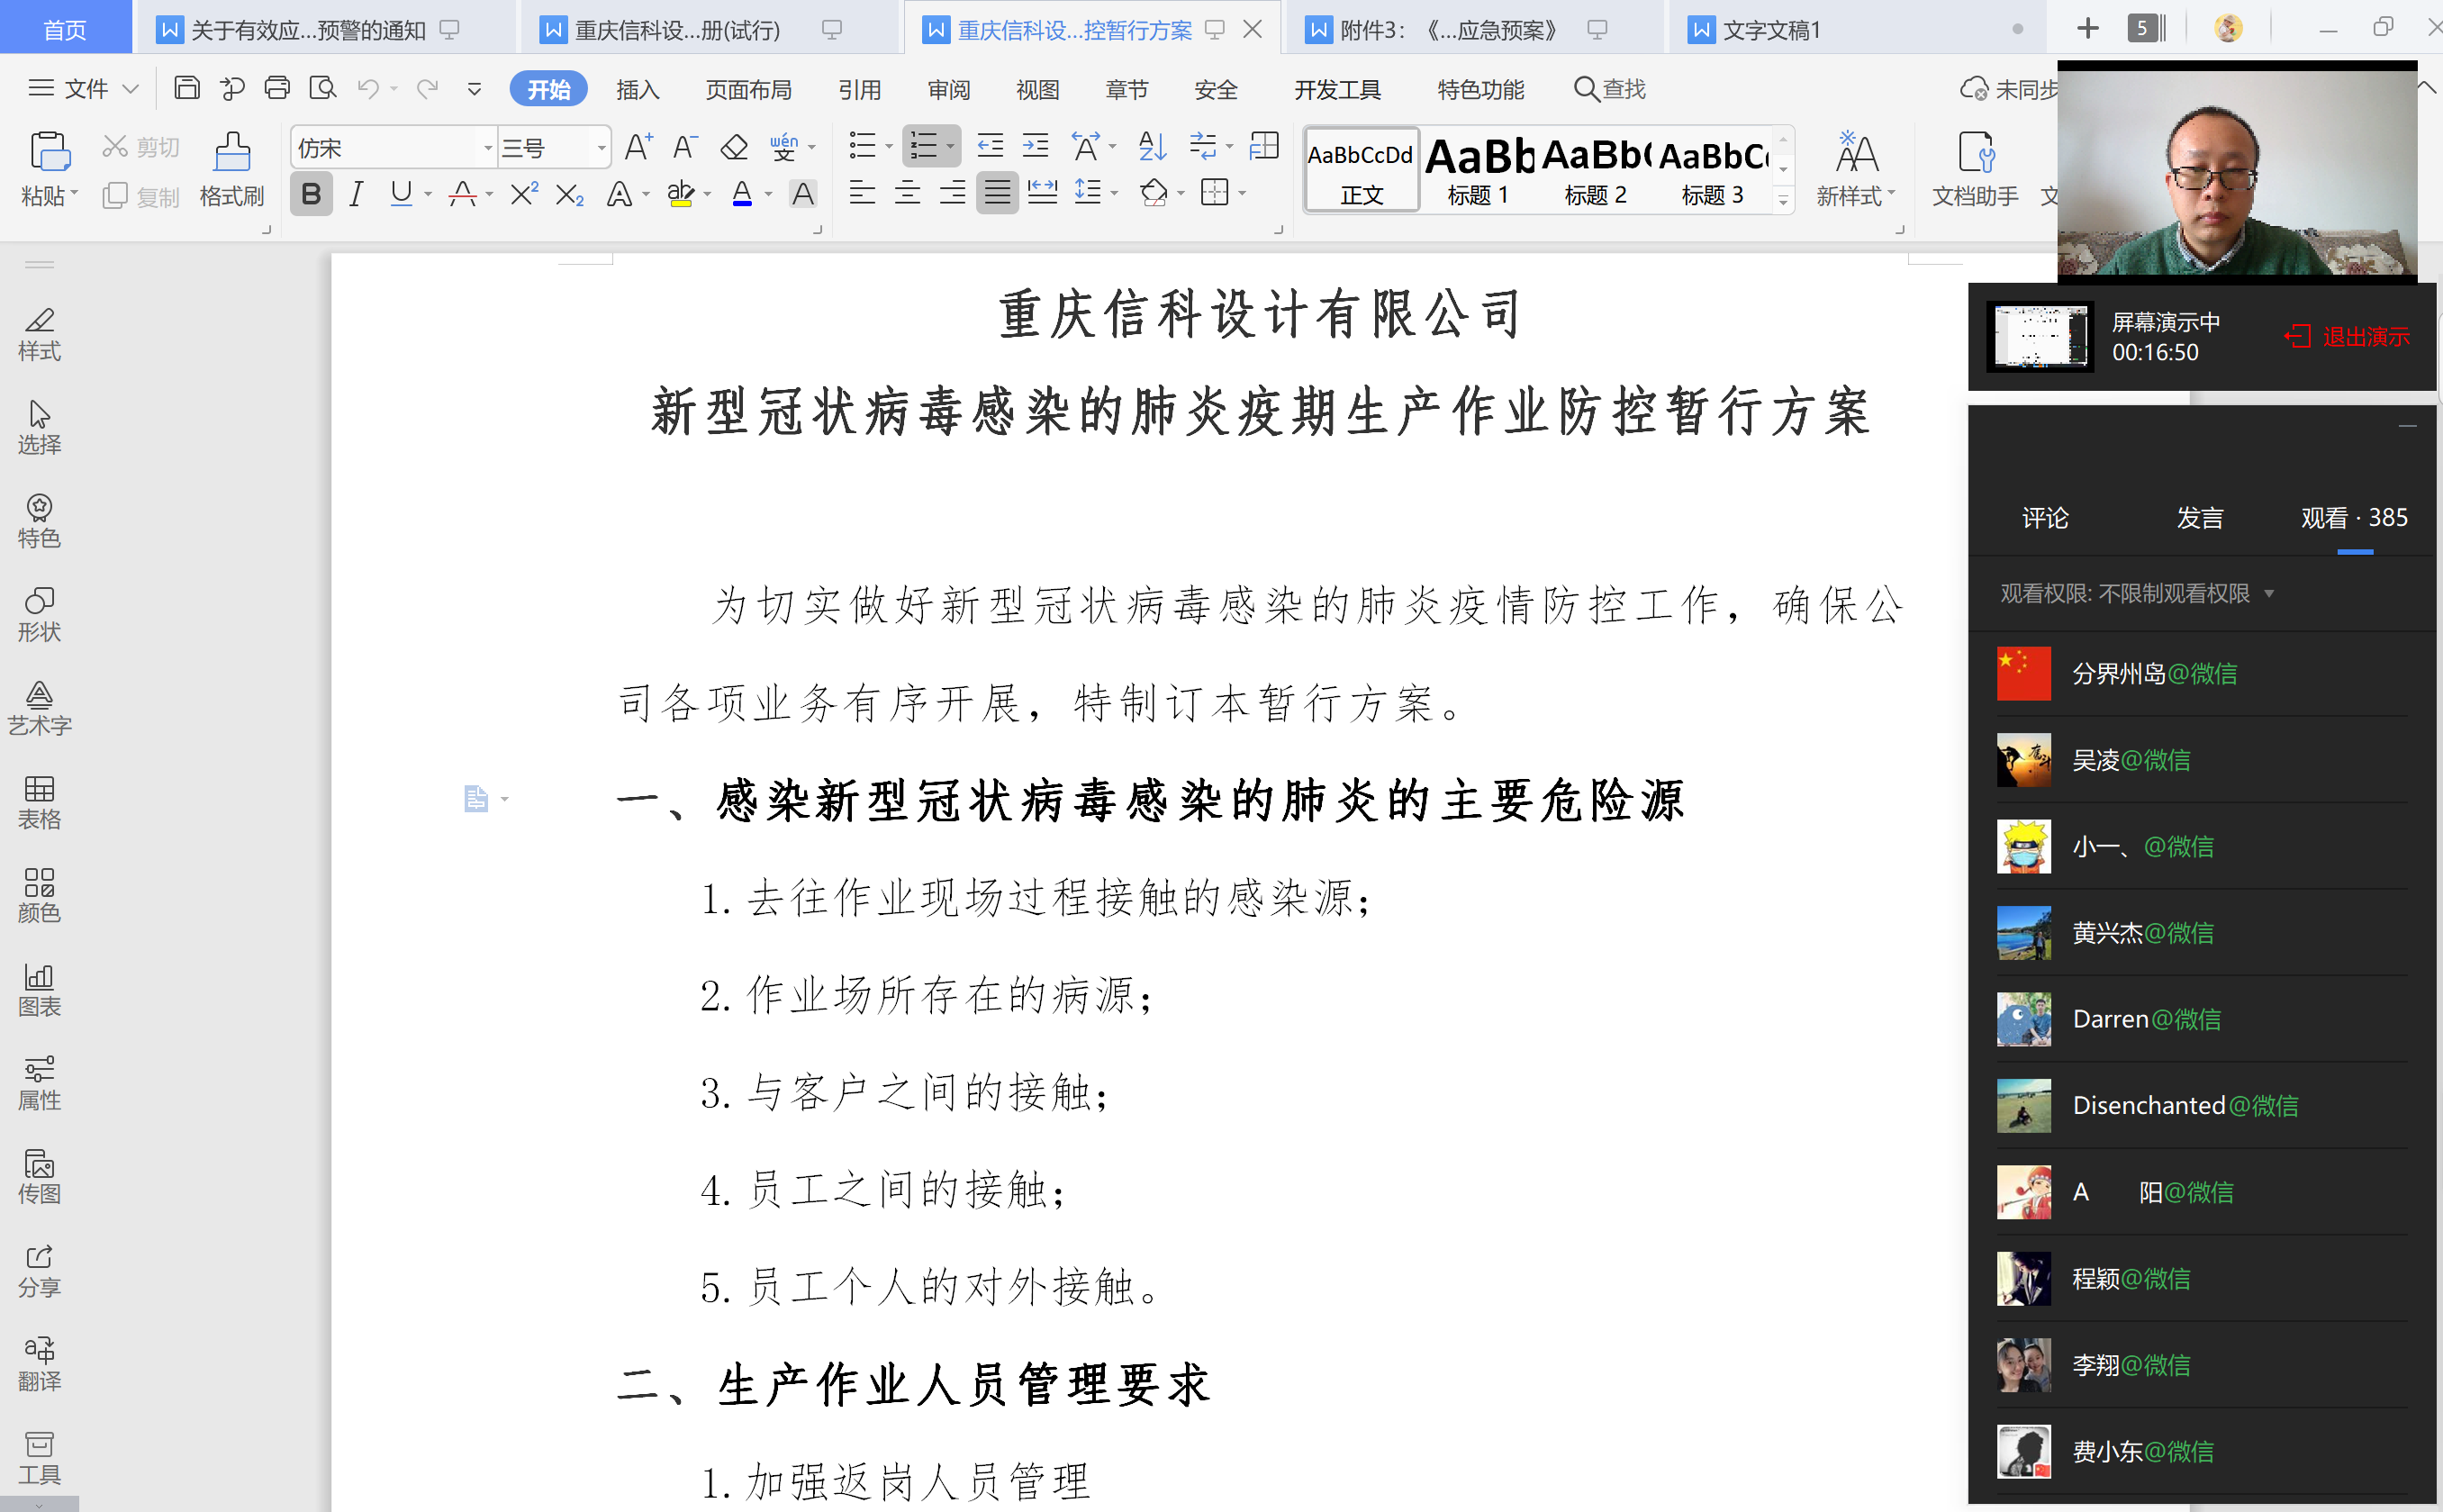
Task: Open sidebar Styles (样式) panel
Action: click(39, 335)
